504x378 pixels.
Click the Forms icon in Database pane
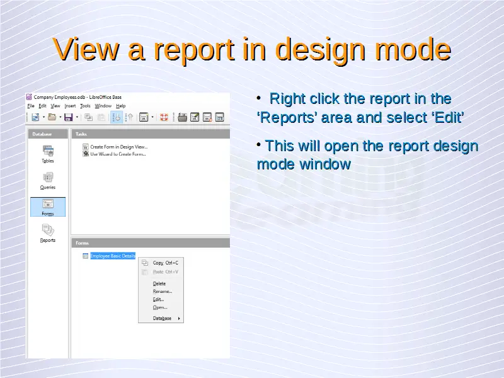point(48,205)
